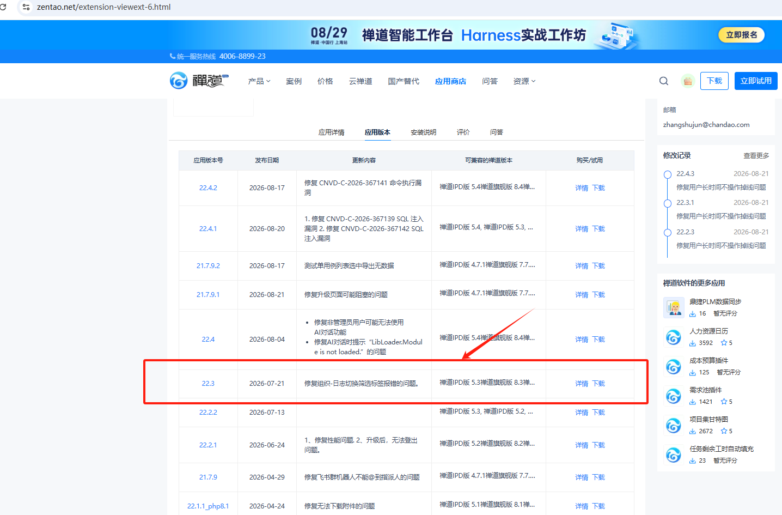The height and width of the screenshot is (515, 782).
Task: Open 详情 for version 22.4.2
Action: [x=582, y=188]
